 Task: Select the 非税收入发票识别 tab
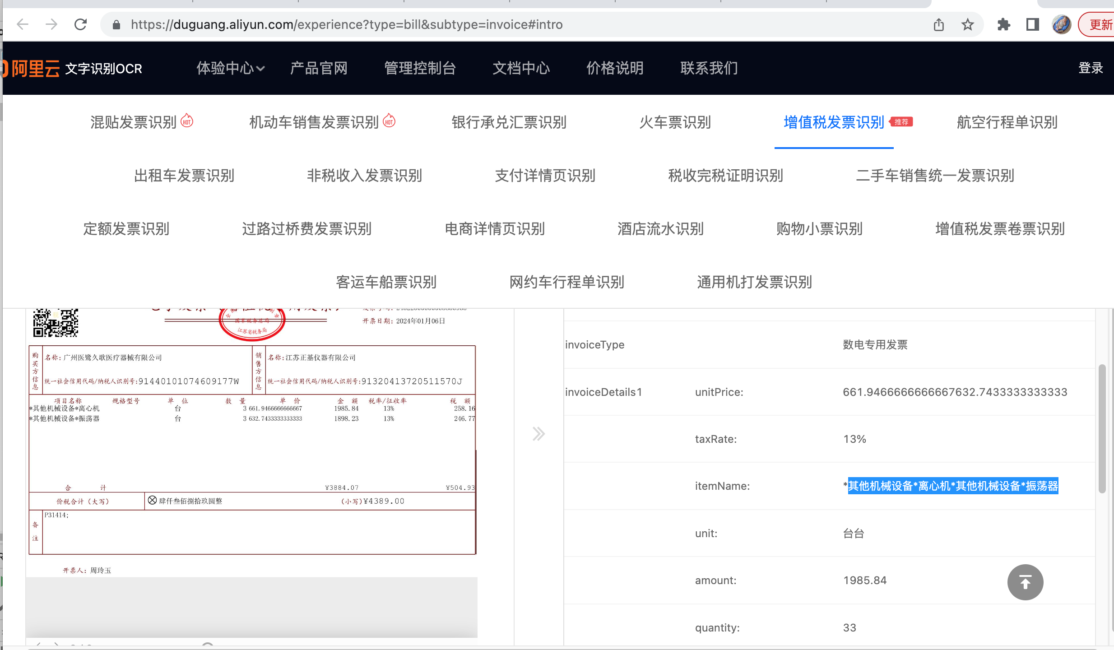point(365,176)
